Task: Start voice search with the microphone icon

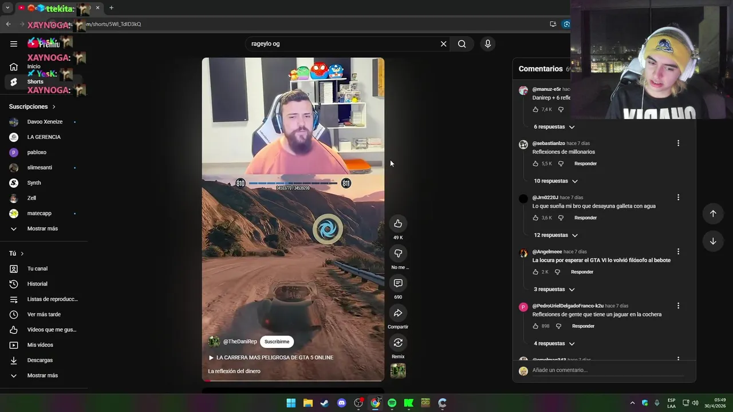Action: 488,43
